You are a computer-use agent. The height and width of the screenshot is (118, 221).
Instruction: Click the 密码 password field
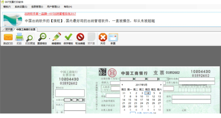[191, 97]
